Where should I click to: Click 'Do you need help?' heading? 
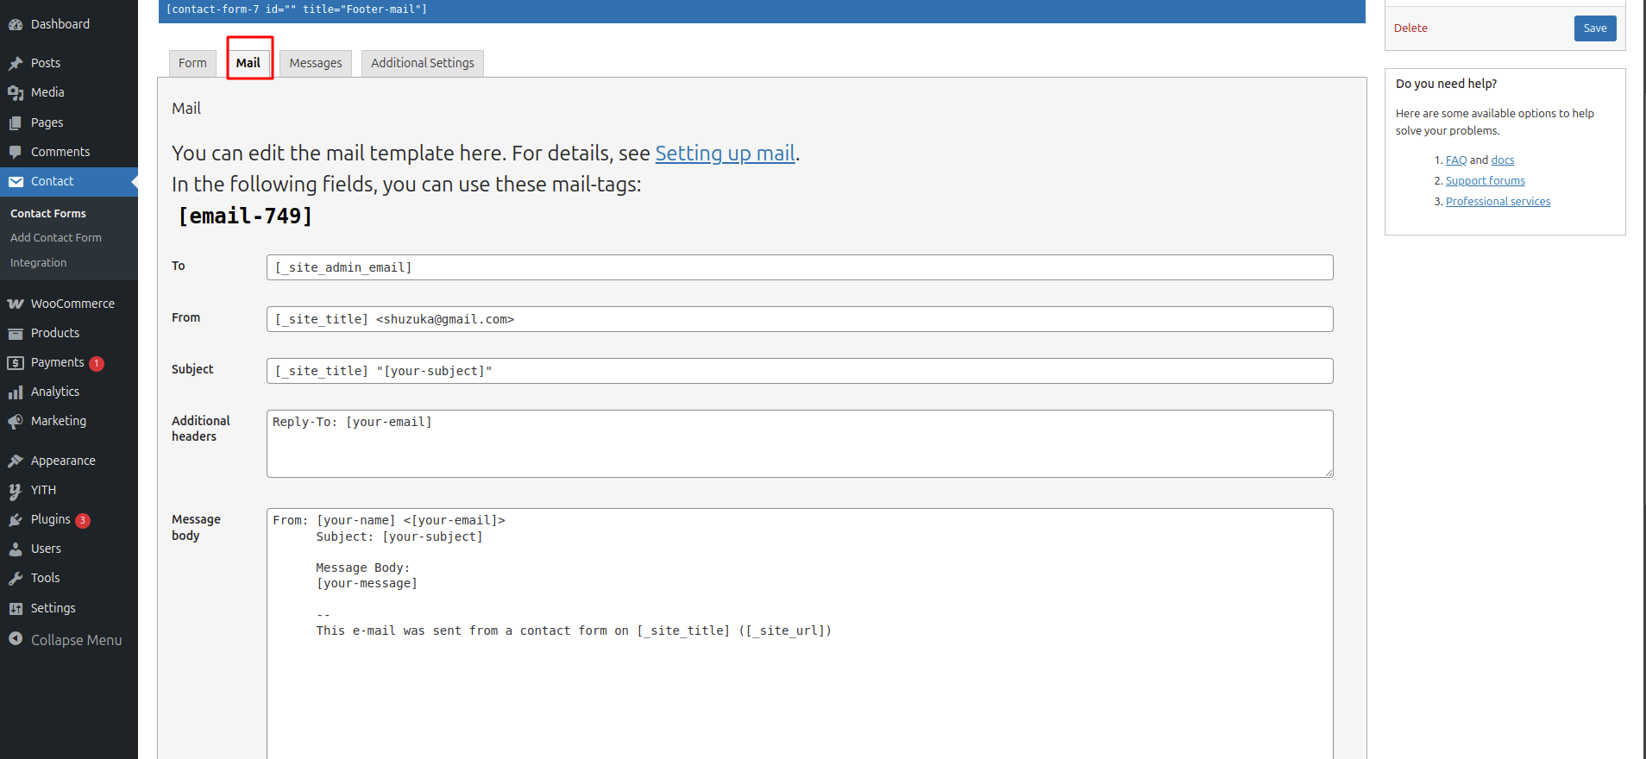coord(1446,84)
